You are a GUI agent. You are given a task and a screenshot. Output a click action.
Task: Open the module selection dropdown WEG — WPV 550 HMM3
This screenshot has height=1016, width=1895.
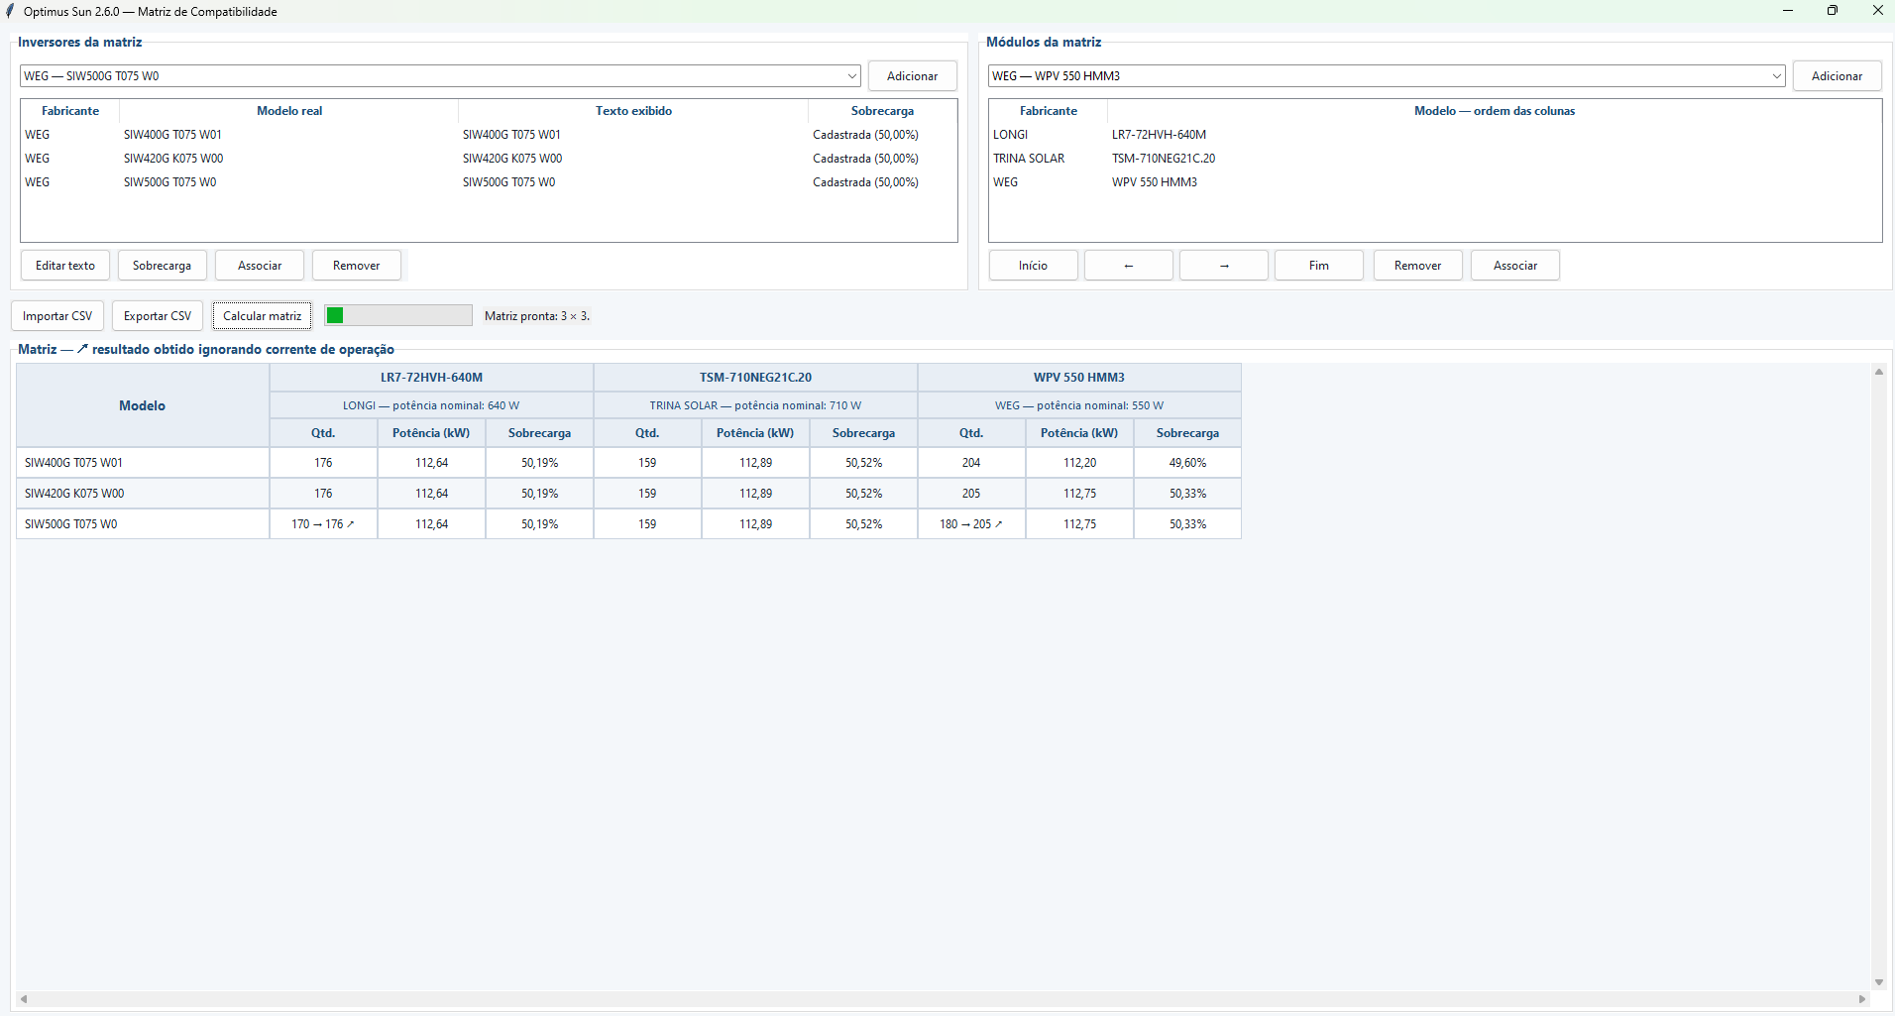click(x=1386, y=76)
